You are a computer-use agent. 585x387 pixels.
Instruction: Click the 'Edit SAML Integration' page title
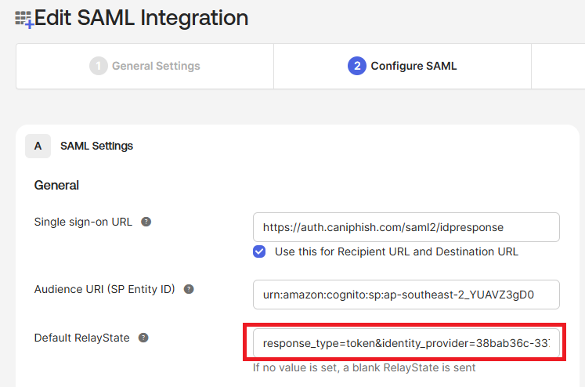point(142,17)
